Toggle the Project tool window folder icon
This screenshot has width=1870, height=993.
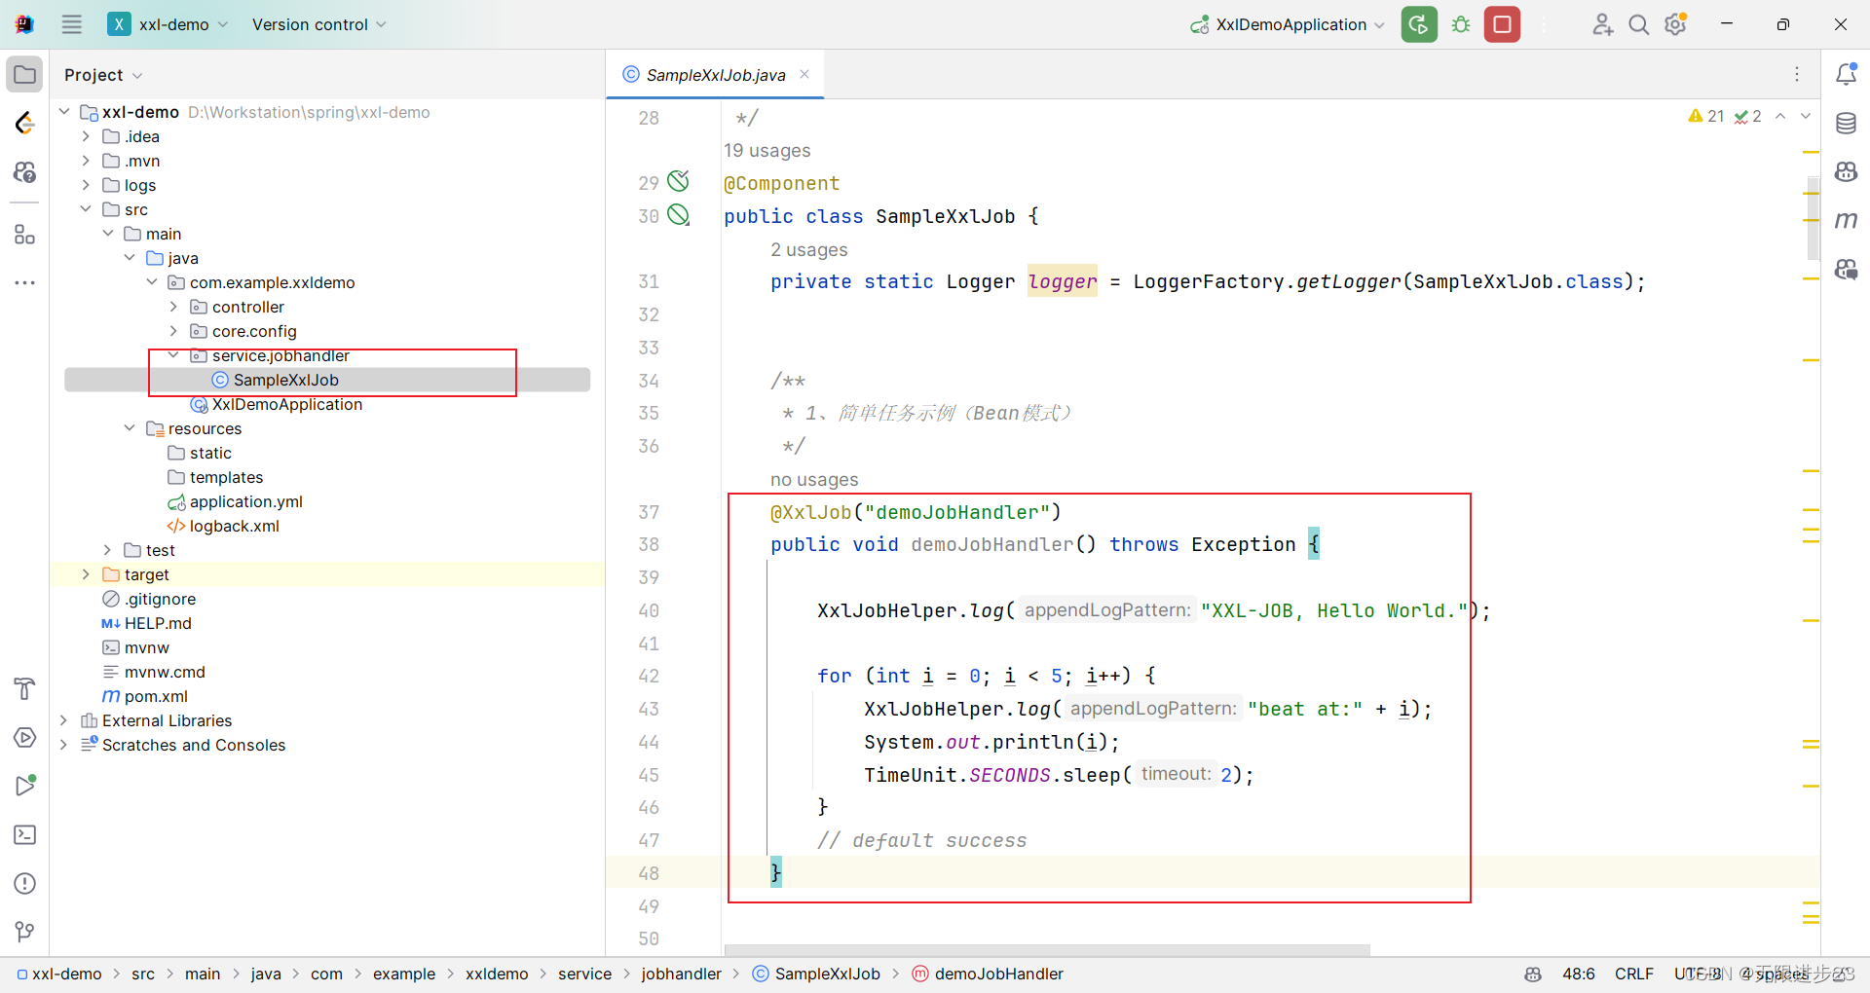coord(24,74)
